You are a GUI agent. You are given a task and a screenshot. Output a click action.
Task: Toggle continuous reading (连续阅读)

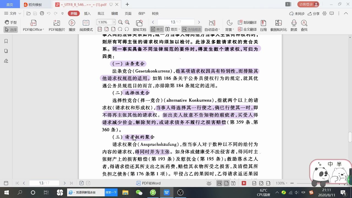pyautogui.click(x=191, y=29)
